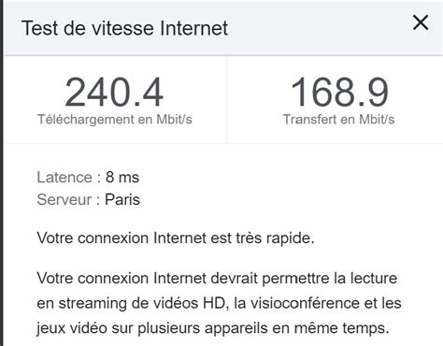Click the line mentioning 'jeux vidéo sur plusieurs appareils'

tap(213, 328)
